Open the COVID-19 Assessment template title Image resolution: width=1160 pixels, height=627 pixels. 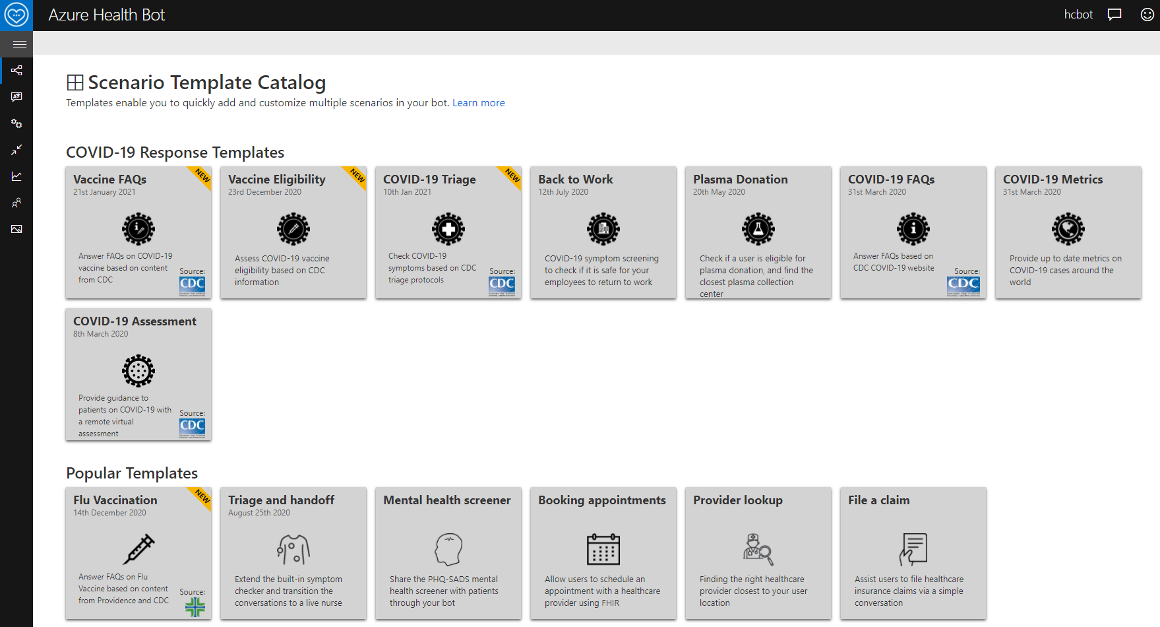135,321
